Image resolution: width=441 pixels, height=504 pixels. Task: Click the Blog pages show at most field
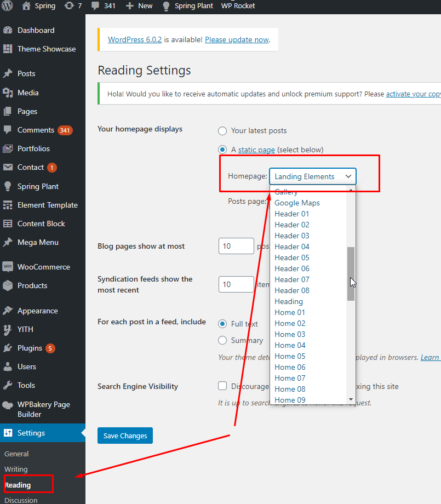pos(236,246)
